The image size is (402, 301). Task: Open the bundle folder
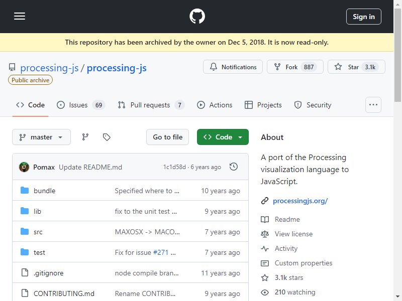click(x=45, y=191)
